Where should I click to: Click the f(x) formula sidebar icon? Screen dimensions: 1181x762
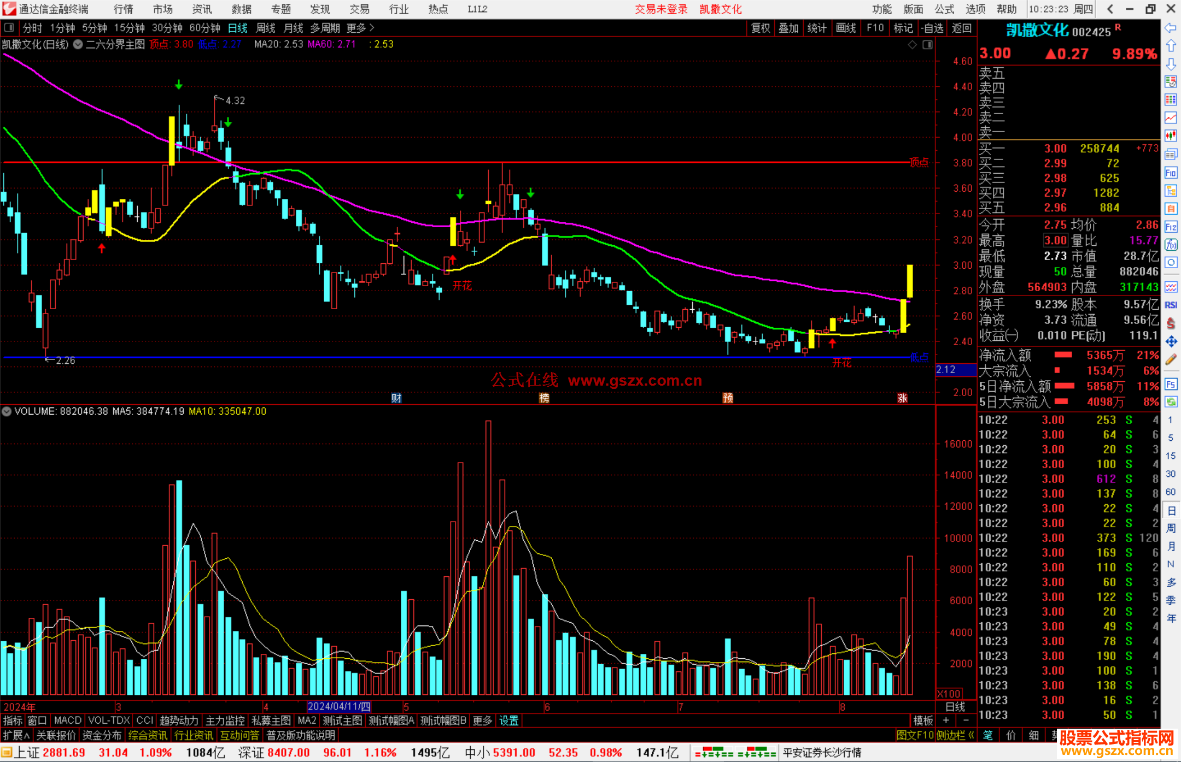tap(1171, 244)
